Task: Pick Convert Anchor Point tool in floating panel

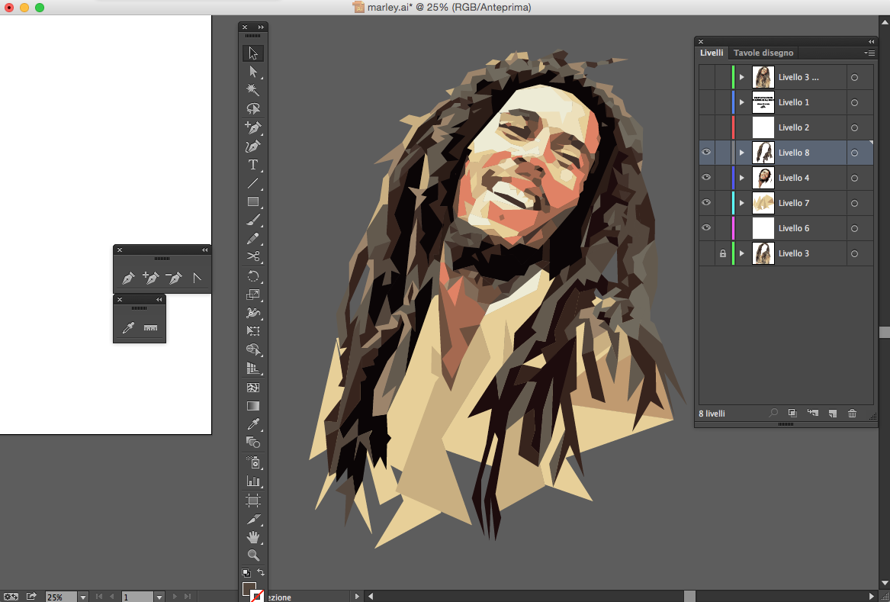Action: [197, 278]
